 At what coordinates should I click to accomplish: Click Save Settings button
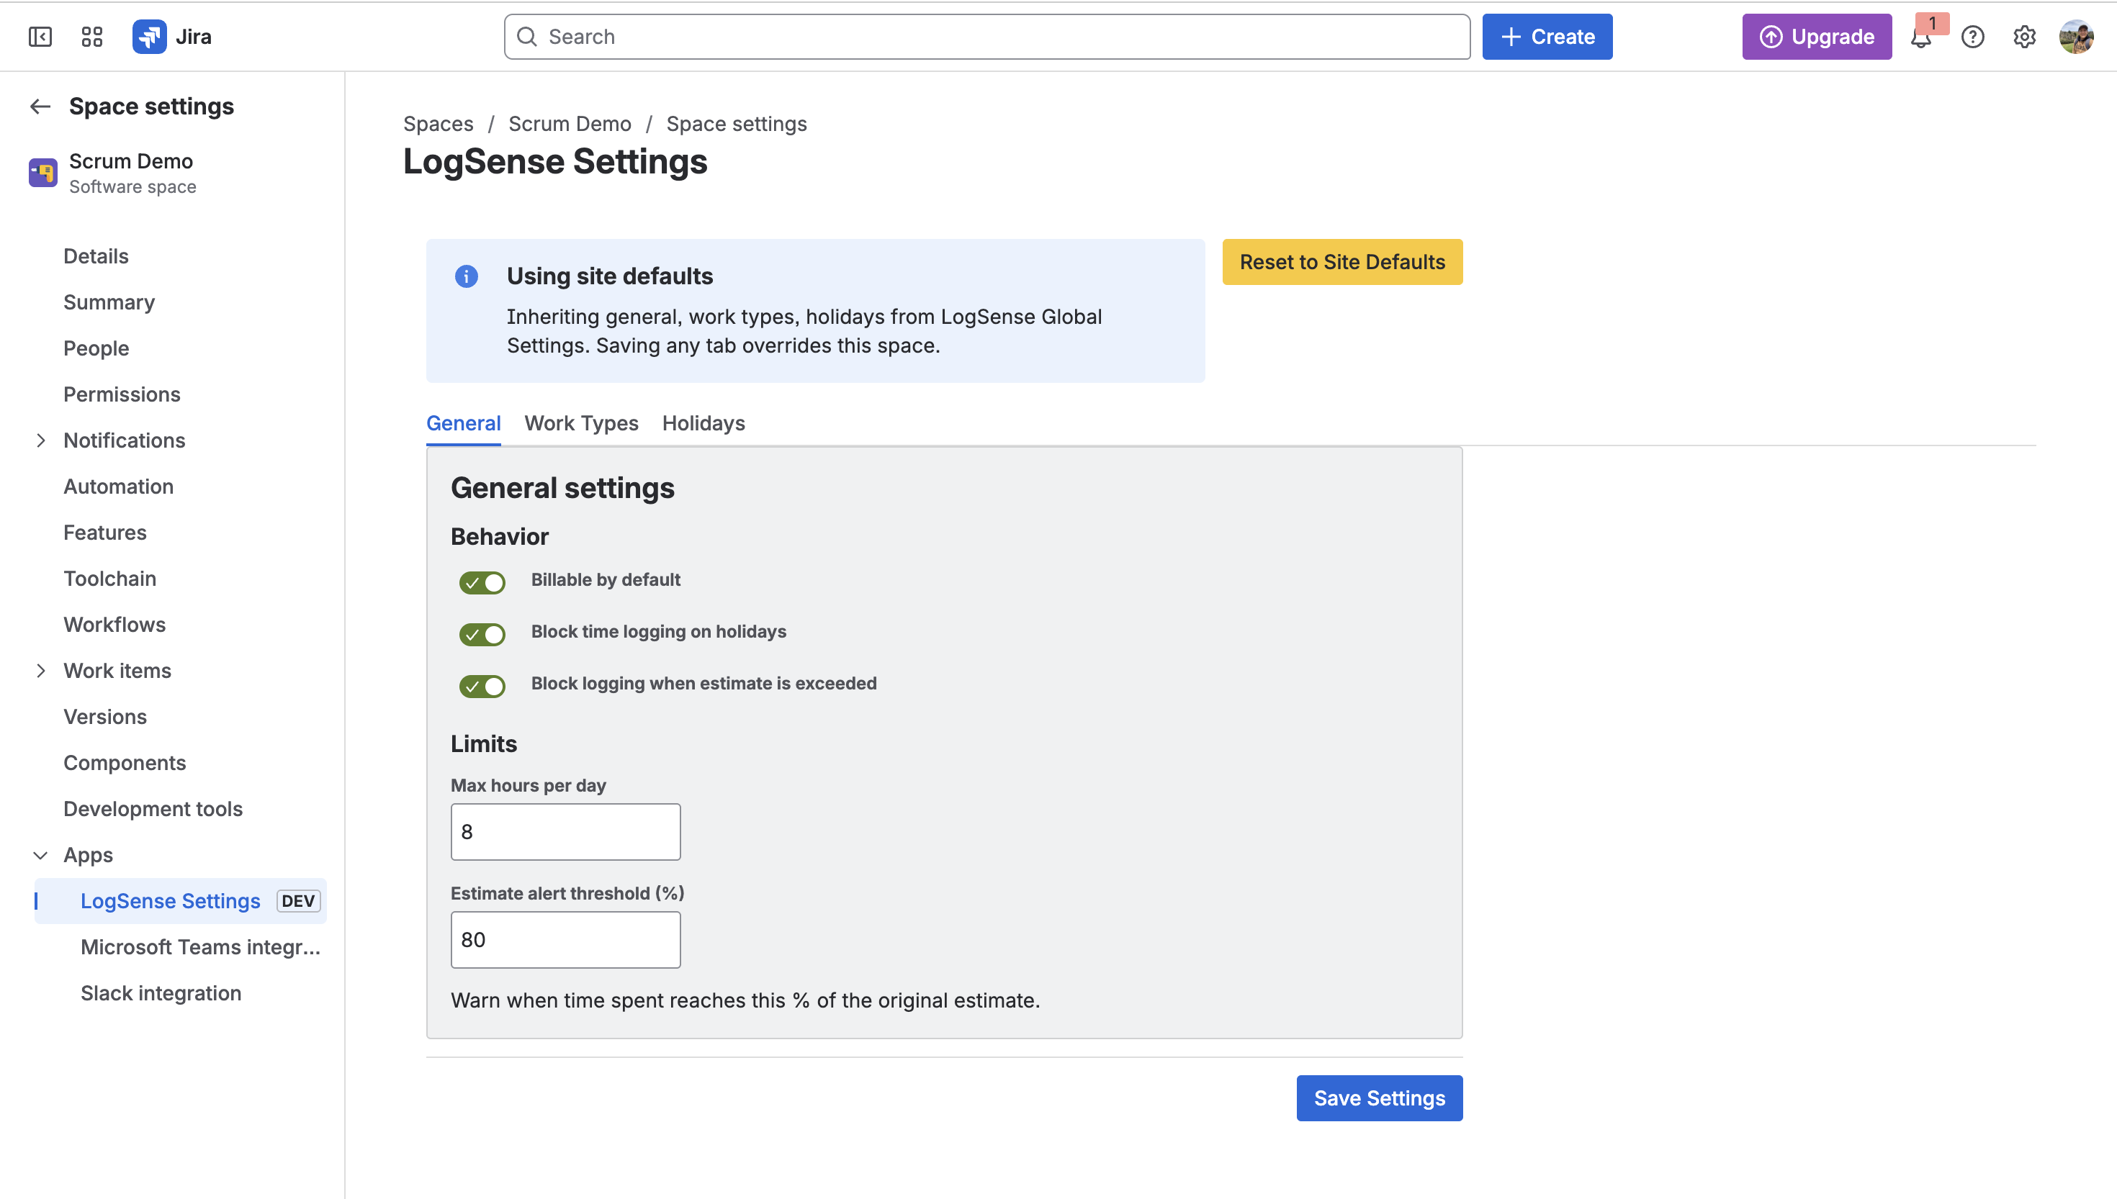[1379, 1098]
